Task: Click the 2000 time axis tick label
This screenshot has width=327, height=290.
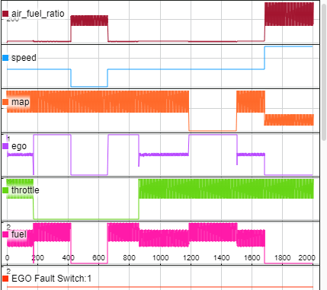Action: 307,258
